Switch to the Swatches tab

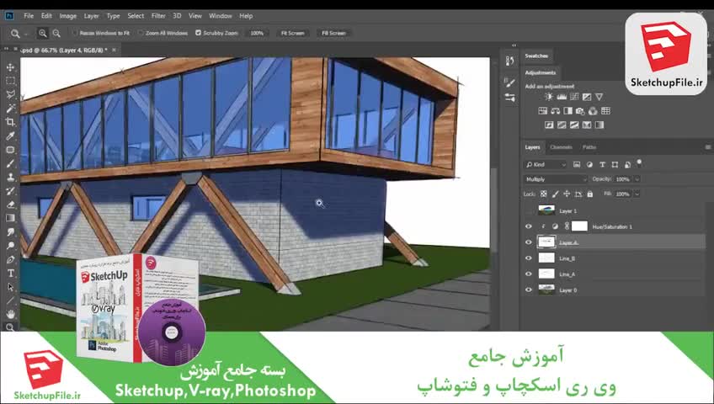tap(536, 56)
